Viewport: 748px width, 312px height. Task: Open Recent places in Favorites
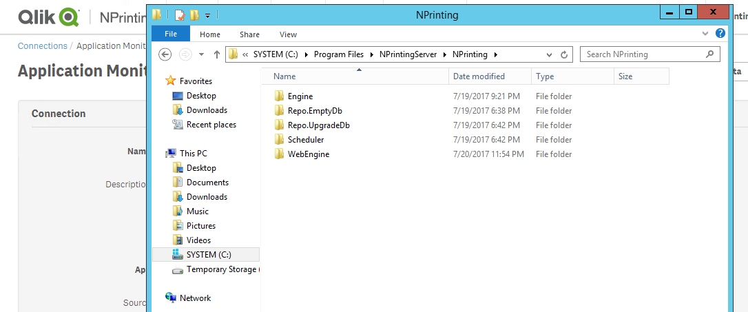(211, 125)
